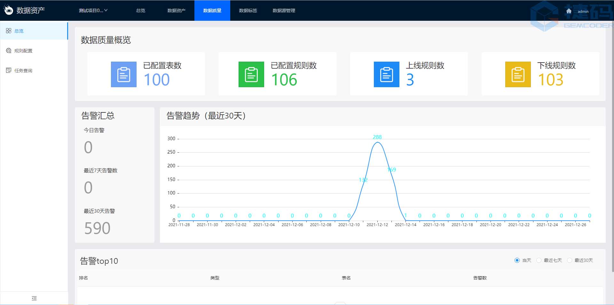Click the 最近30天告警 value 590
This screenshot has height=305, width=614.
click(97, 228)
